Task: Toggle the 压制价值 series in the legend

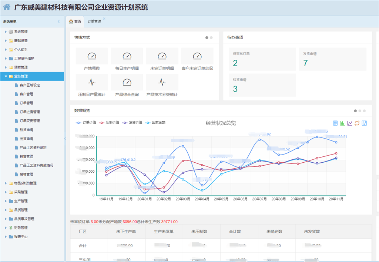Action: coord(109,123)
